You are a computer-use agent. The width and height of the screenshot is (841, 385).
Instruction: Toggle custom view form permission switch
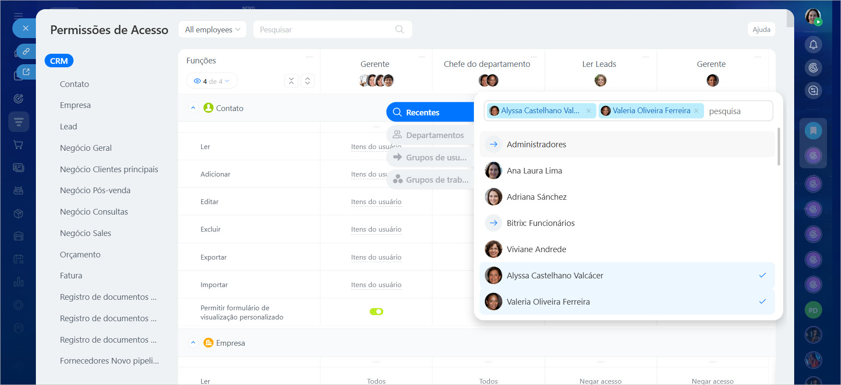[x=376, y=312]
